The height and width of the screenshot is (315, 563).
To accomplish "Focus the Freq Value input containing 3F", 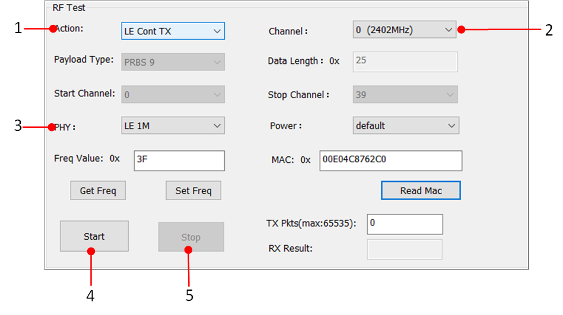I will pyautogui.click(x=179, y=160).
